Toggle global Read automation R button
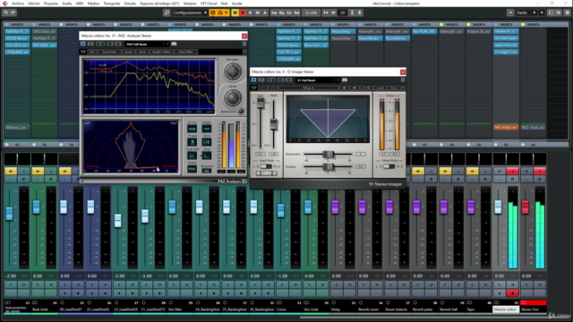Viewport: 573px width, 322px height. tap(250, 13)
